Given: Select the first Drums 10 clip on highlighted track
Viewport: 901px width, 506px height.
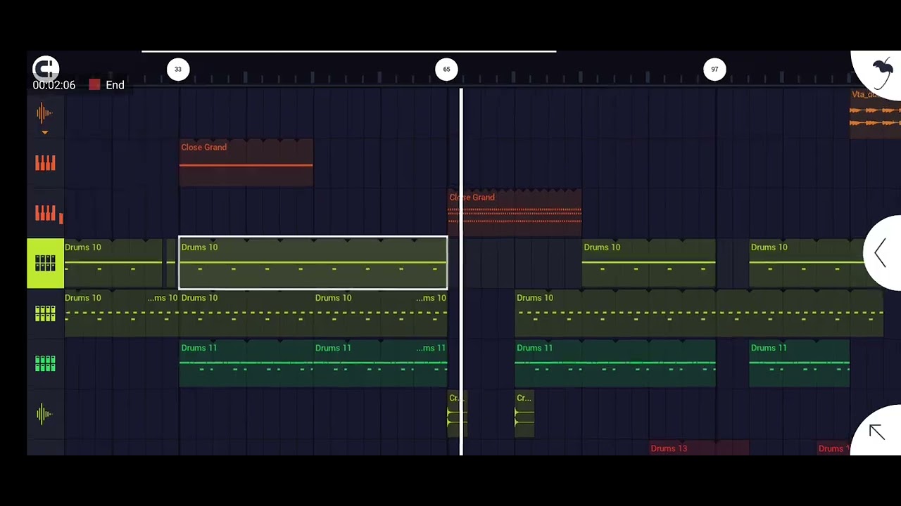Looking at the screenshot, I should pos(113,263).
